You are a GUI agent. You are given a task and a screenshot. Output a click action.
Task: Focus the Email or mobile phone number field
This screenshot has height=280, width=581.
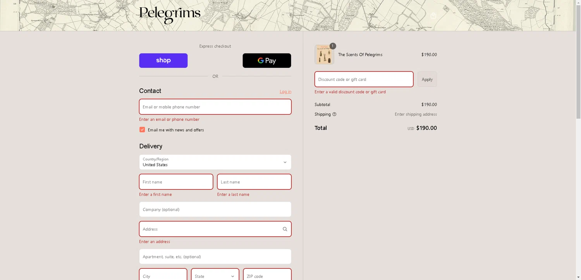point(215,107)
